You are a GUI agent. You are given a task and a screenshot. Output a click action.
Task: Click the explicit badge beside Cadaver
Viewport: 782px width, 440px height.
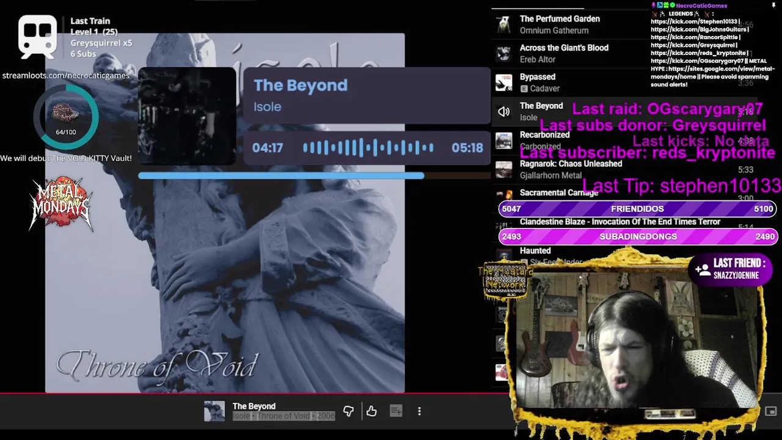pos(524,89)
